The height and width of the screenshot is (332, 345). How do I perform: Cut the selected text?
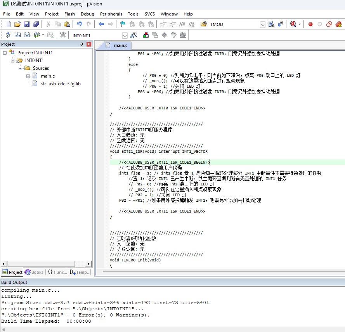click(49, 24)
